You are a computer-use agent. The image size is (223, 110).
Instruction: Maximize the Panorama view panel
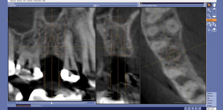point(139,4)
